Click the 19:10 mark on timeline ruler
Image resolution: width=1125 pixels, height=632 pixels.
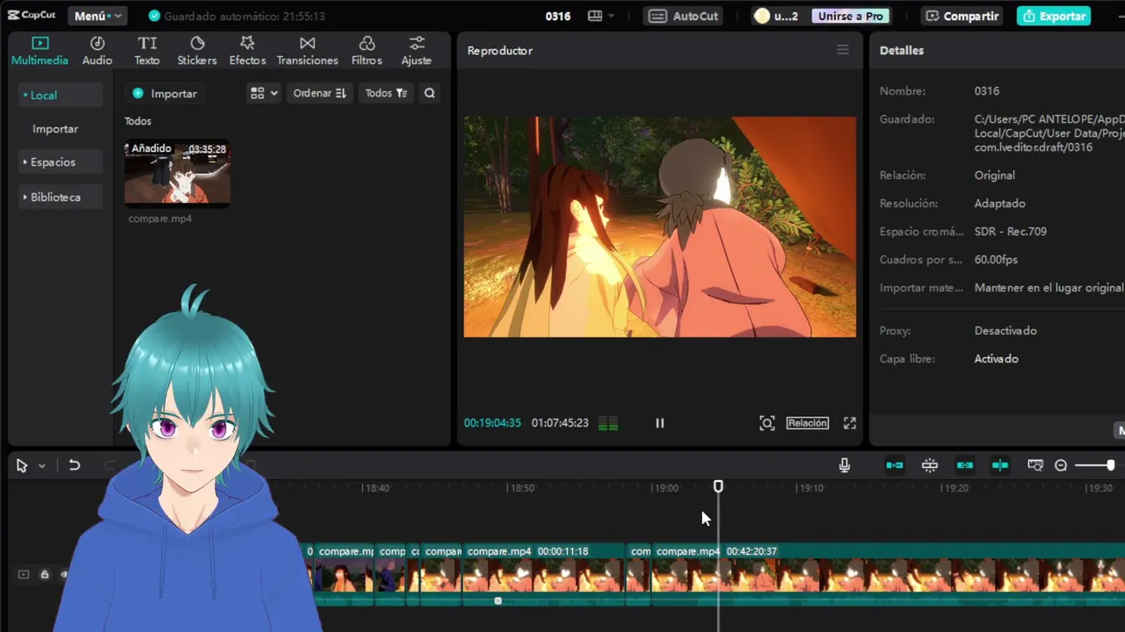(809, 488)
